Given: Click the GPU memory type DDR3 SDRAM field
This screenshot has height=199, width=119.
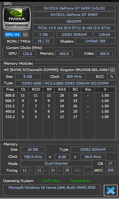Looking at the screenshot, I should [x=74, y=35].
